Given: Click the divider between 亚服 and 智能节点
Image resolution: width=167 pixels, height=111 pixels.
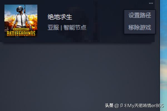Looking at the screenshot, I should tap(61, 28).
